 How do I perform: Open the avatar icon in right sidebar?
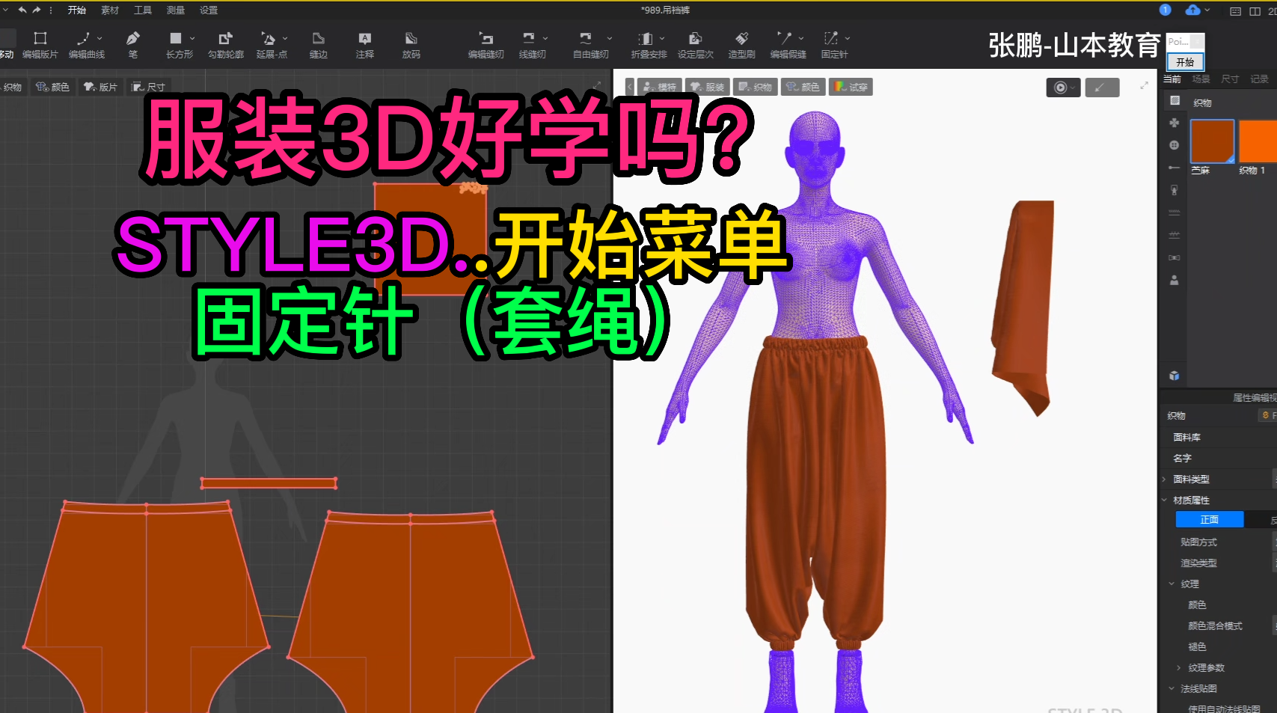click(1175, 280)
